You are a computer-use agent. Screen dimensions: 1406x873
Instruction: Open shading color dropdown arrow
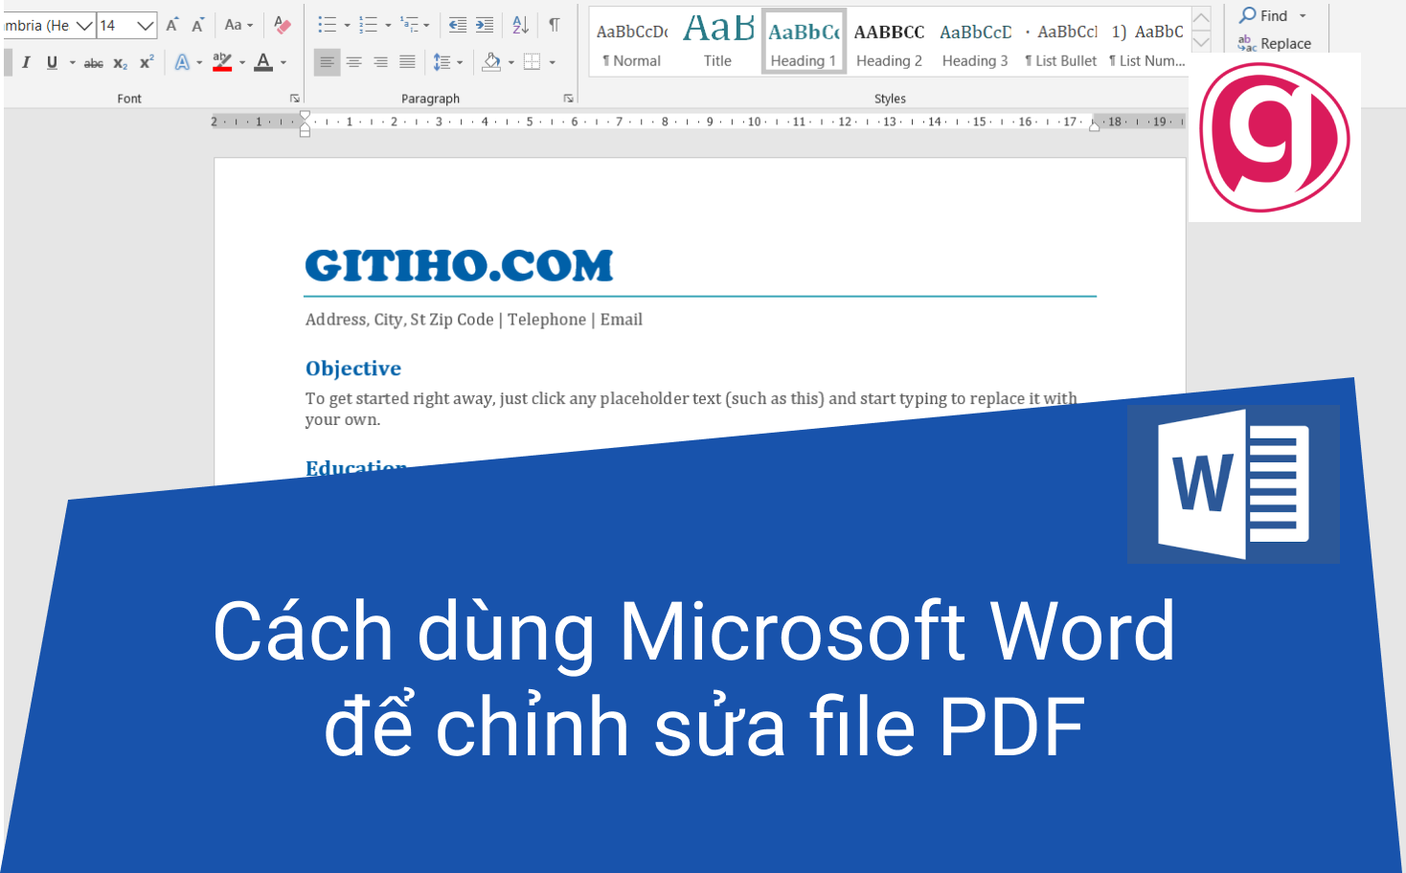click(x=511, y=63)
